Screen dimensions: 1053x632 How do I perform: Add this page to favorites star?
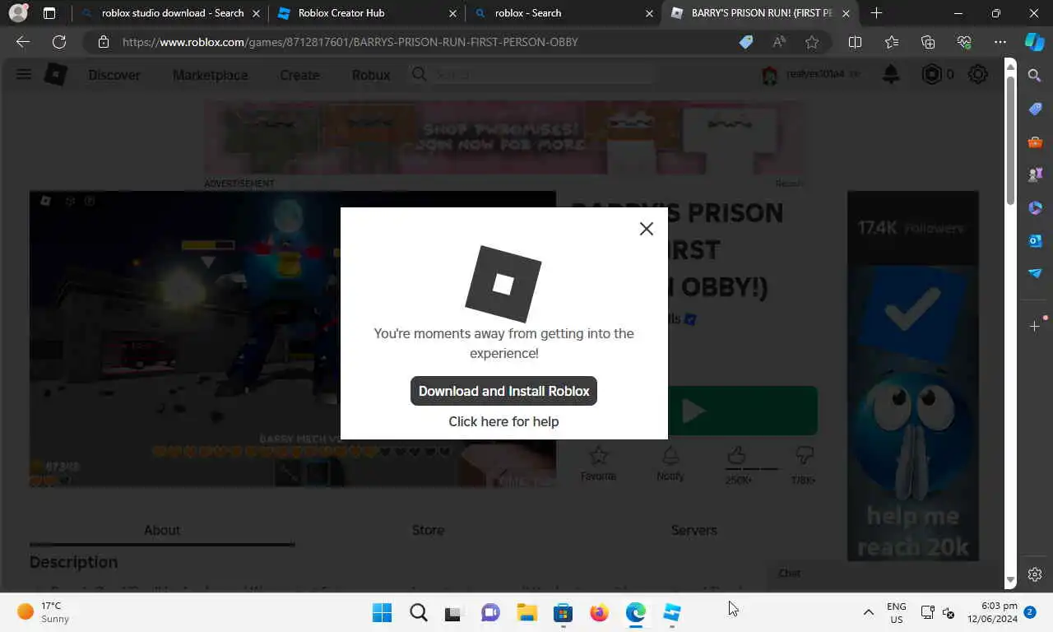coord(812,42)
